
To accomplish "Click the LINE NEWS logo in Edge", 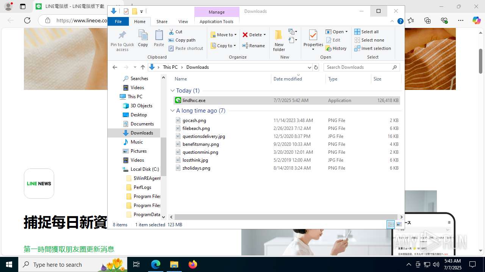I will click(39, 184).
